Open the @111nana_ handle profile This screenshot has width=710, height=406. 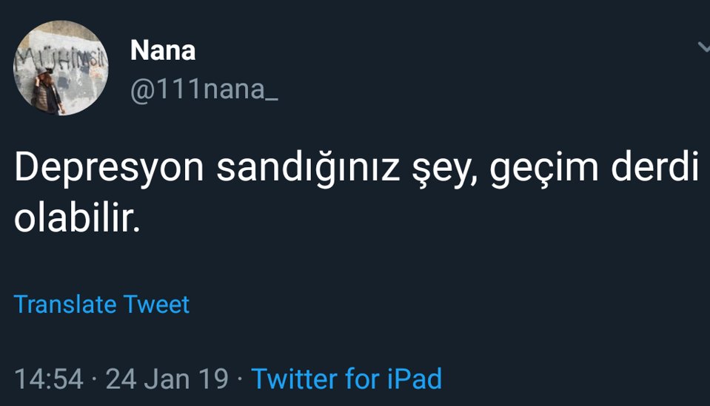(x=204, y=89)
